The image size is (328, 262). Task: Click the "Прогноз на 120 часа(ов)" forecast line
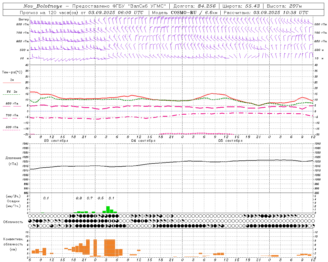coord(81,13)
